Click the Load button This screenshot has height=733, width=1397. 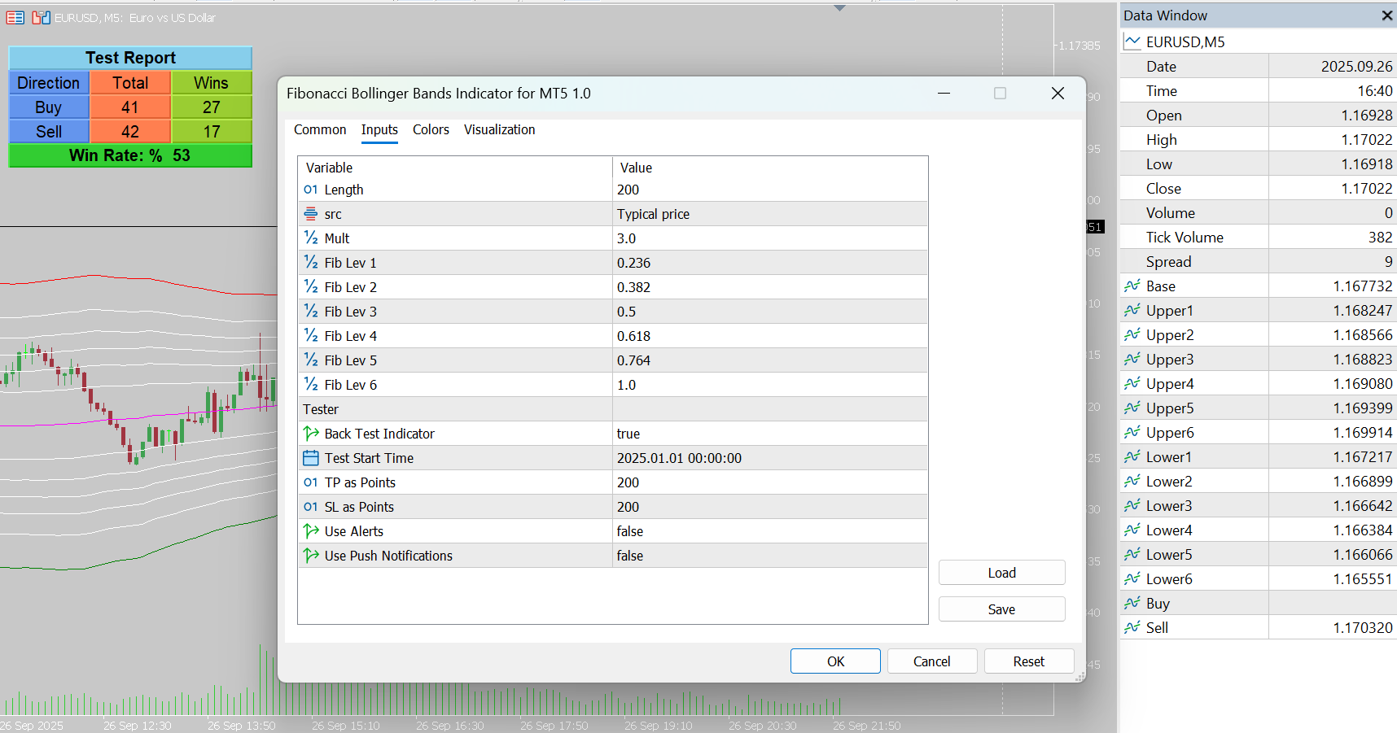pos(1001,573)
